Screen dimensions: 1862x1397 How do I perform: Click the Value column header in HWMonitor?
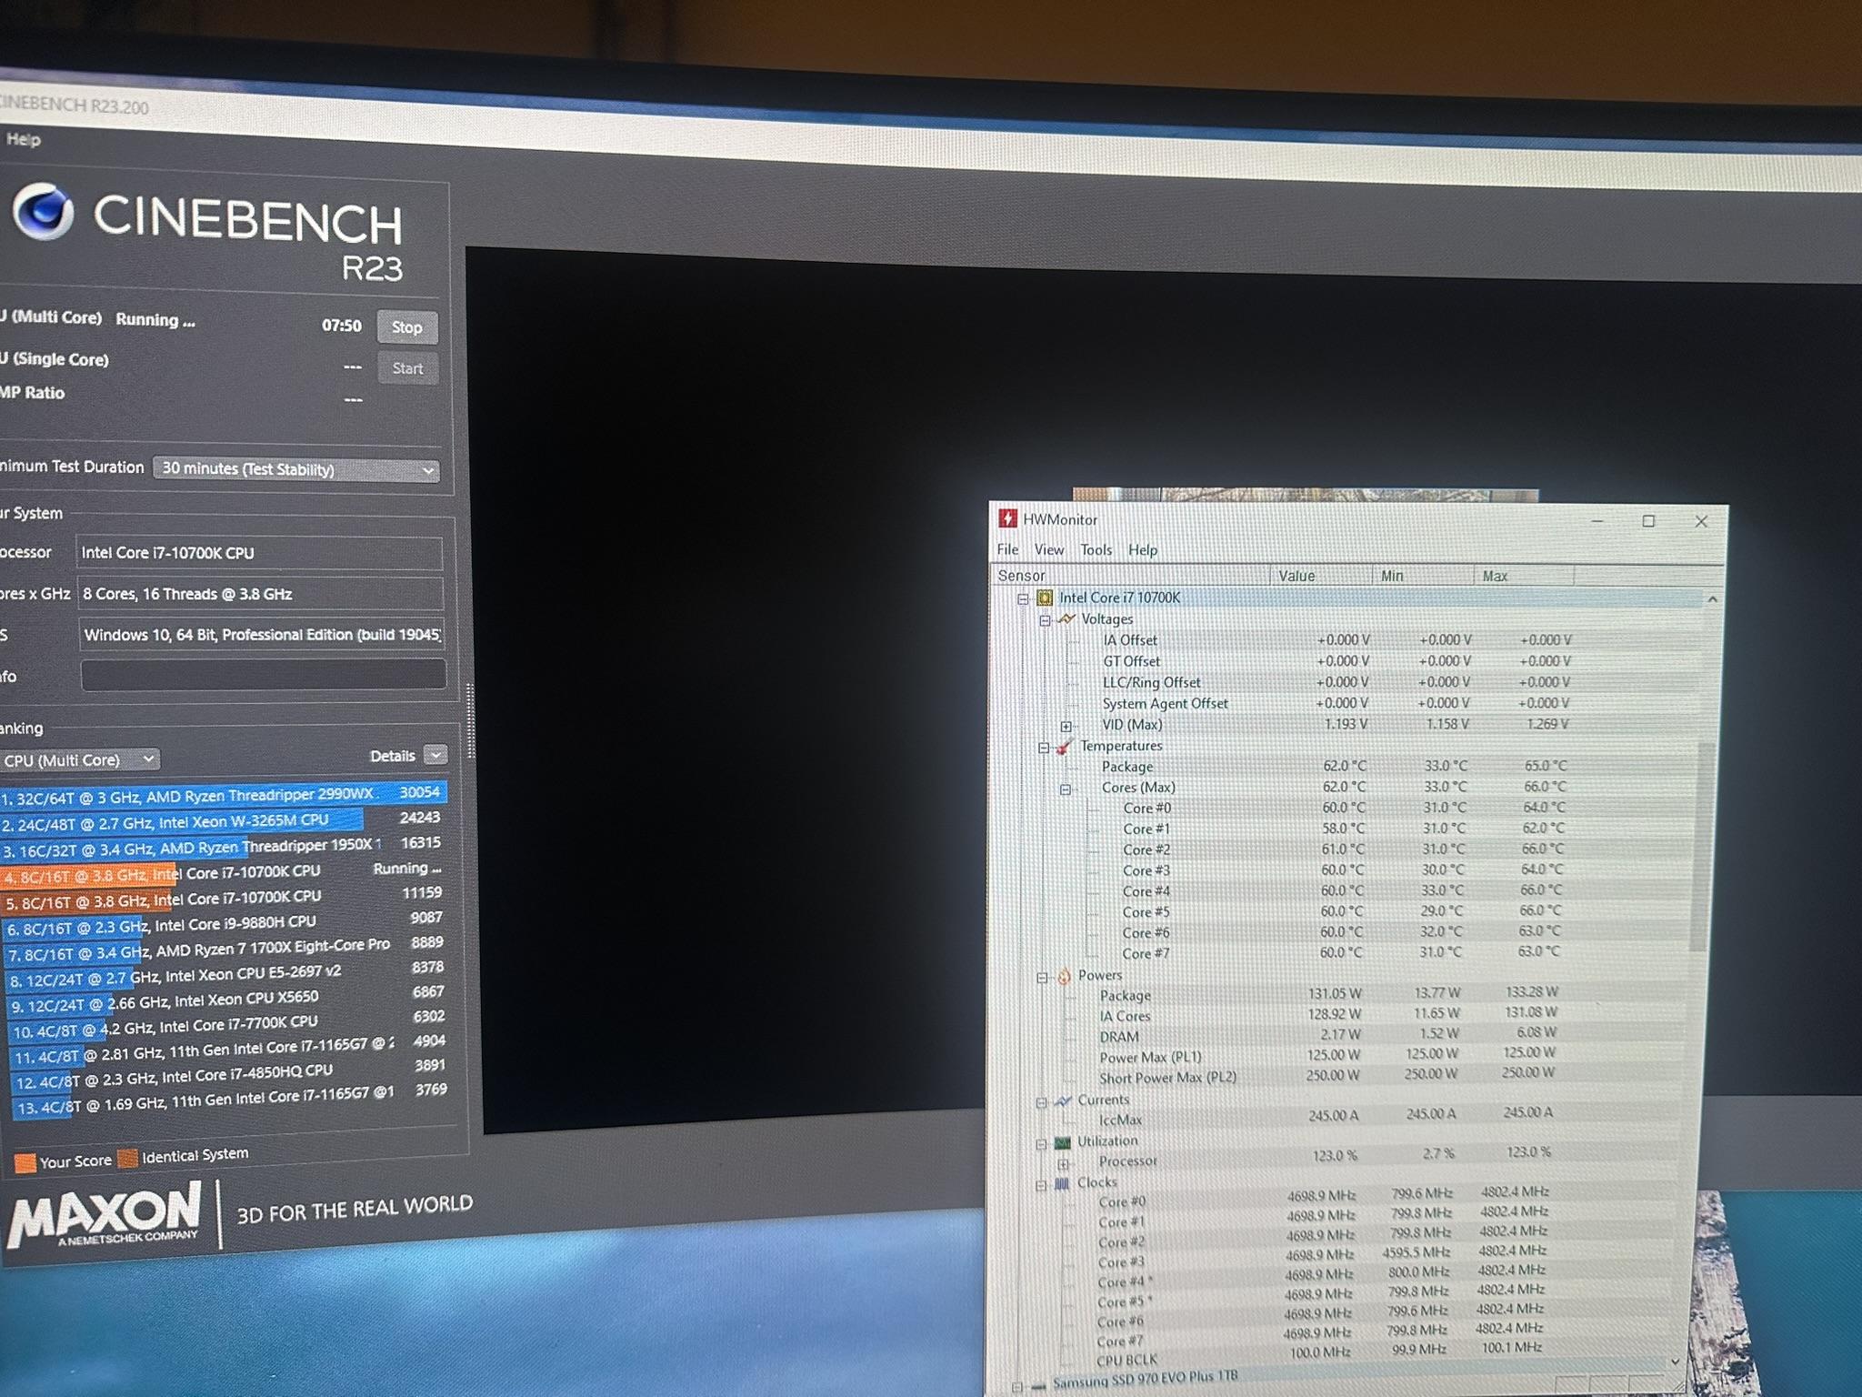pyautogui.click(x=1321, y=575)
